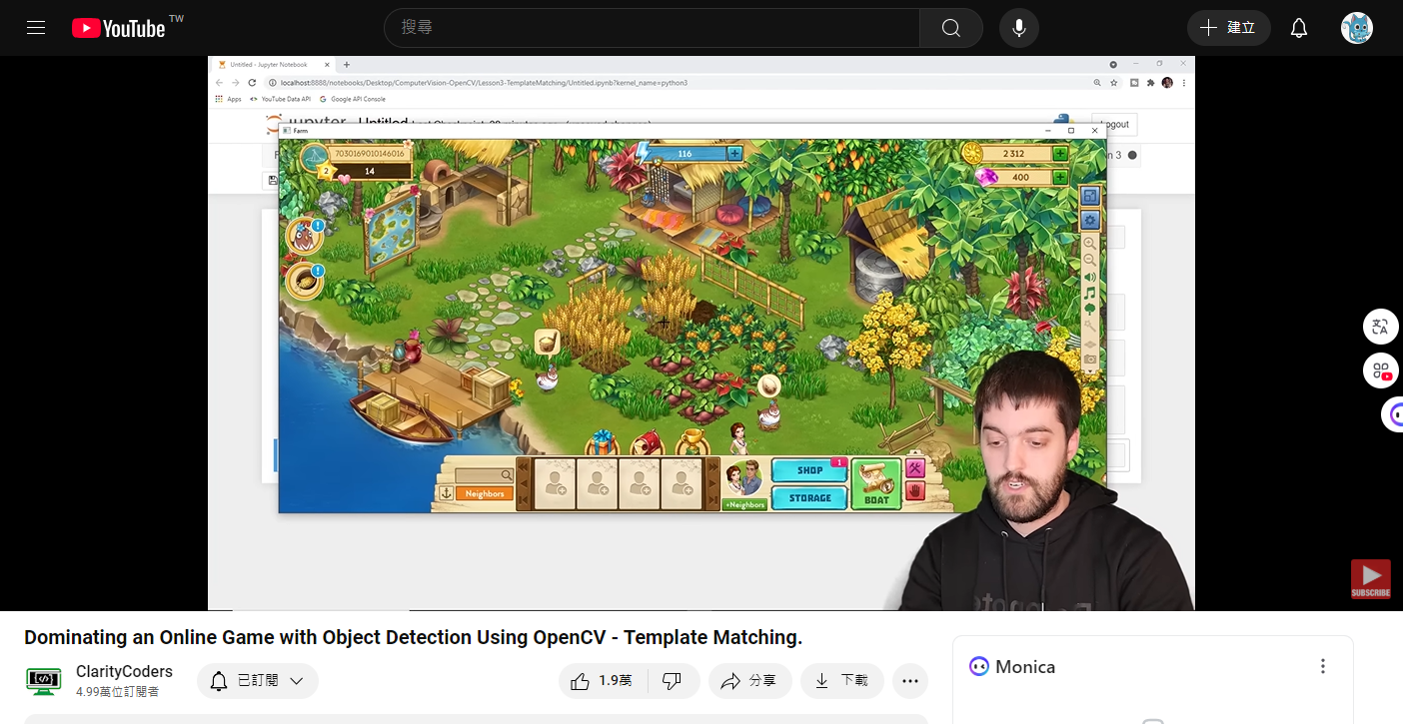The width and height of the screenshot is (1403, 724).
Task: Add energy with the blue plus
Action: coord(734,153)
